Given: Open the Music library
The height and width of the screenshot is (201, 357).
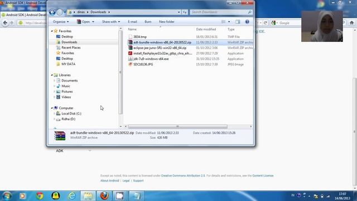Looking at the screenshot, I should point(66,86).
